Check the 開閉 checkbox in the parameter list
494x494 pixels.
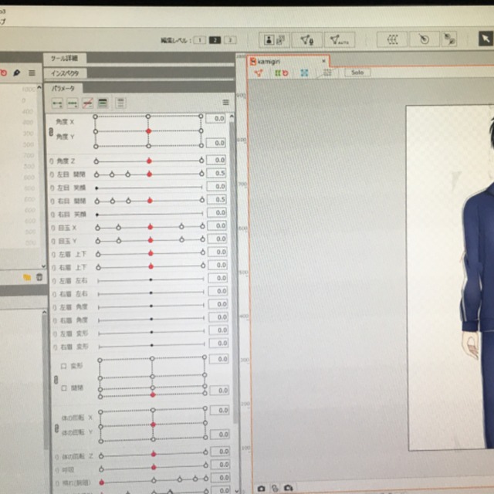pos(64,389)
